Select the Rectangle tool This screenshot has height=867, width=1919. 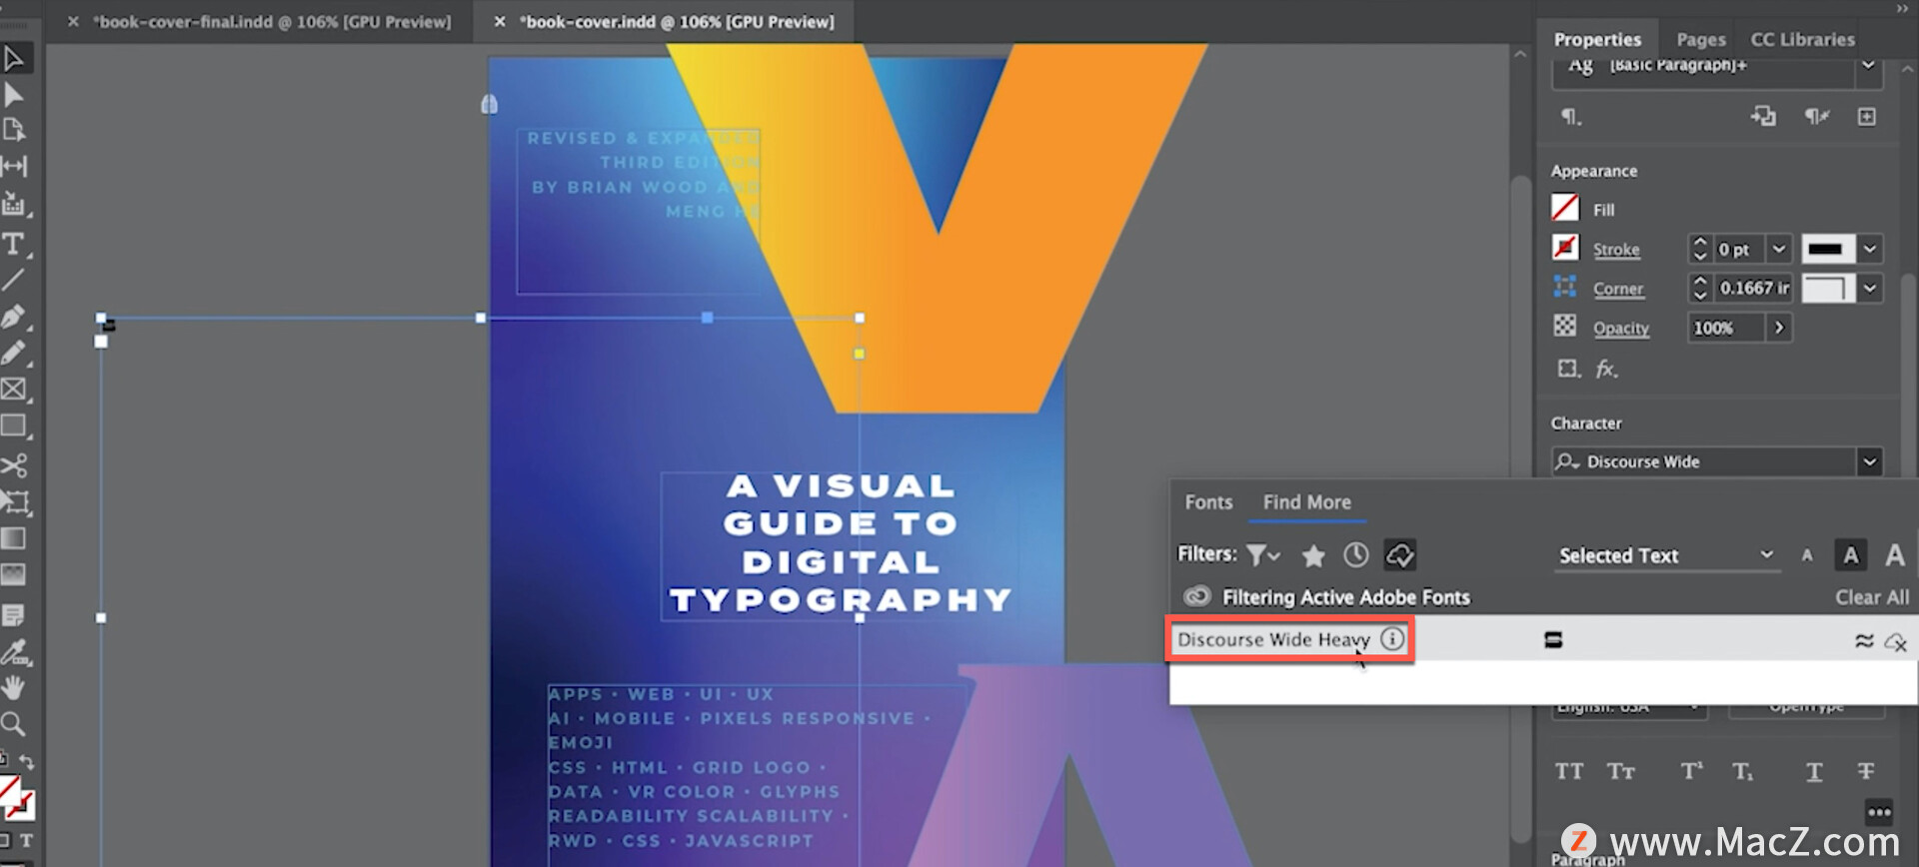tap(14, 427)
